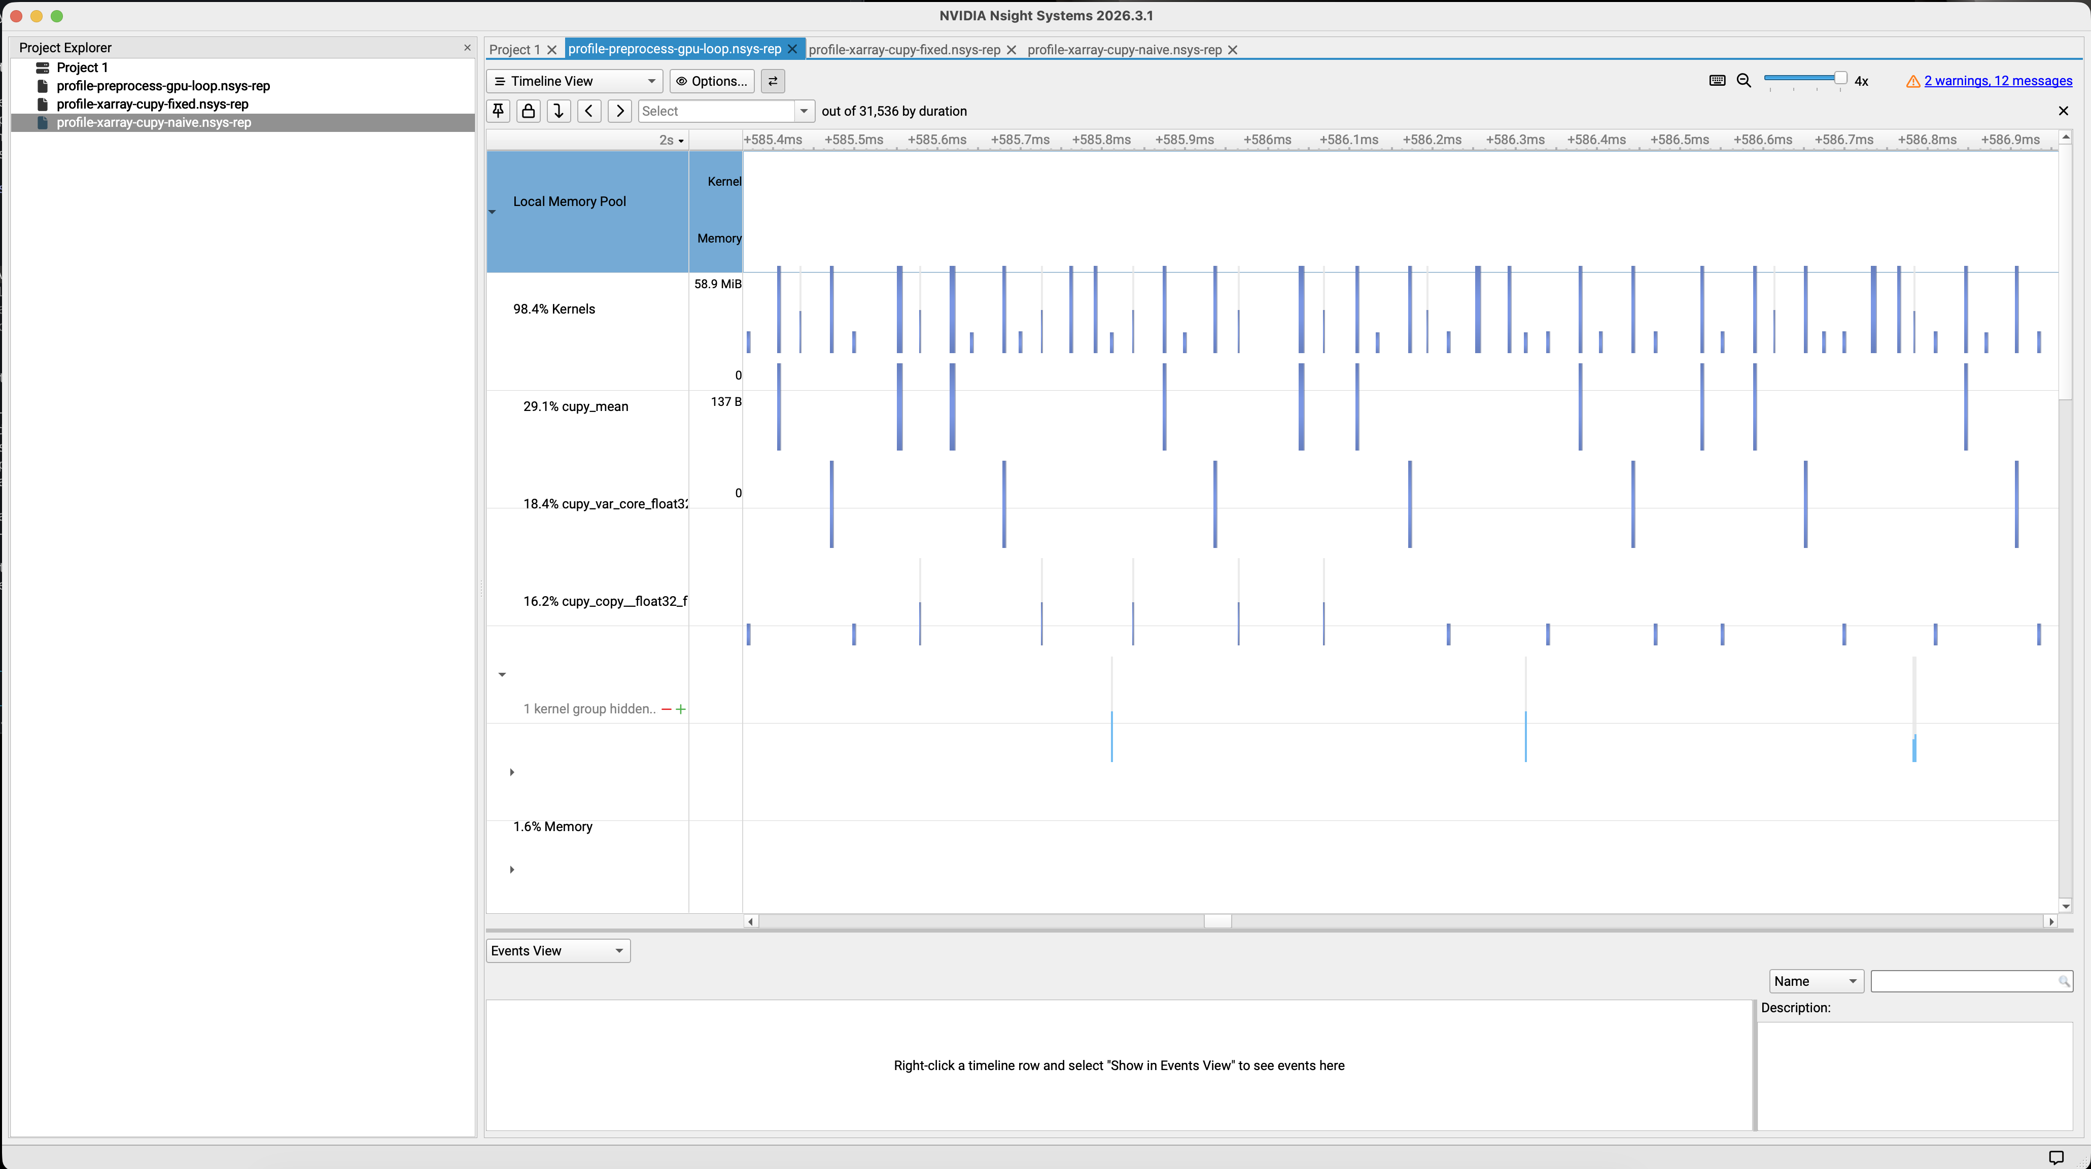Select the '29.1% cupy_mean' row label

(x=576, y=406)
